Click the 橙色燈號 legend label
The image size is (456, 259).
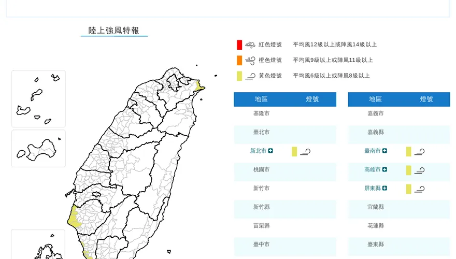270,60
